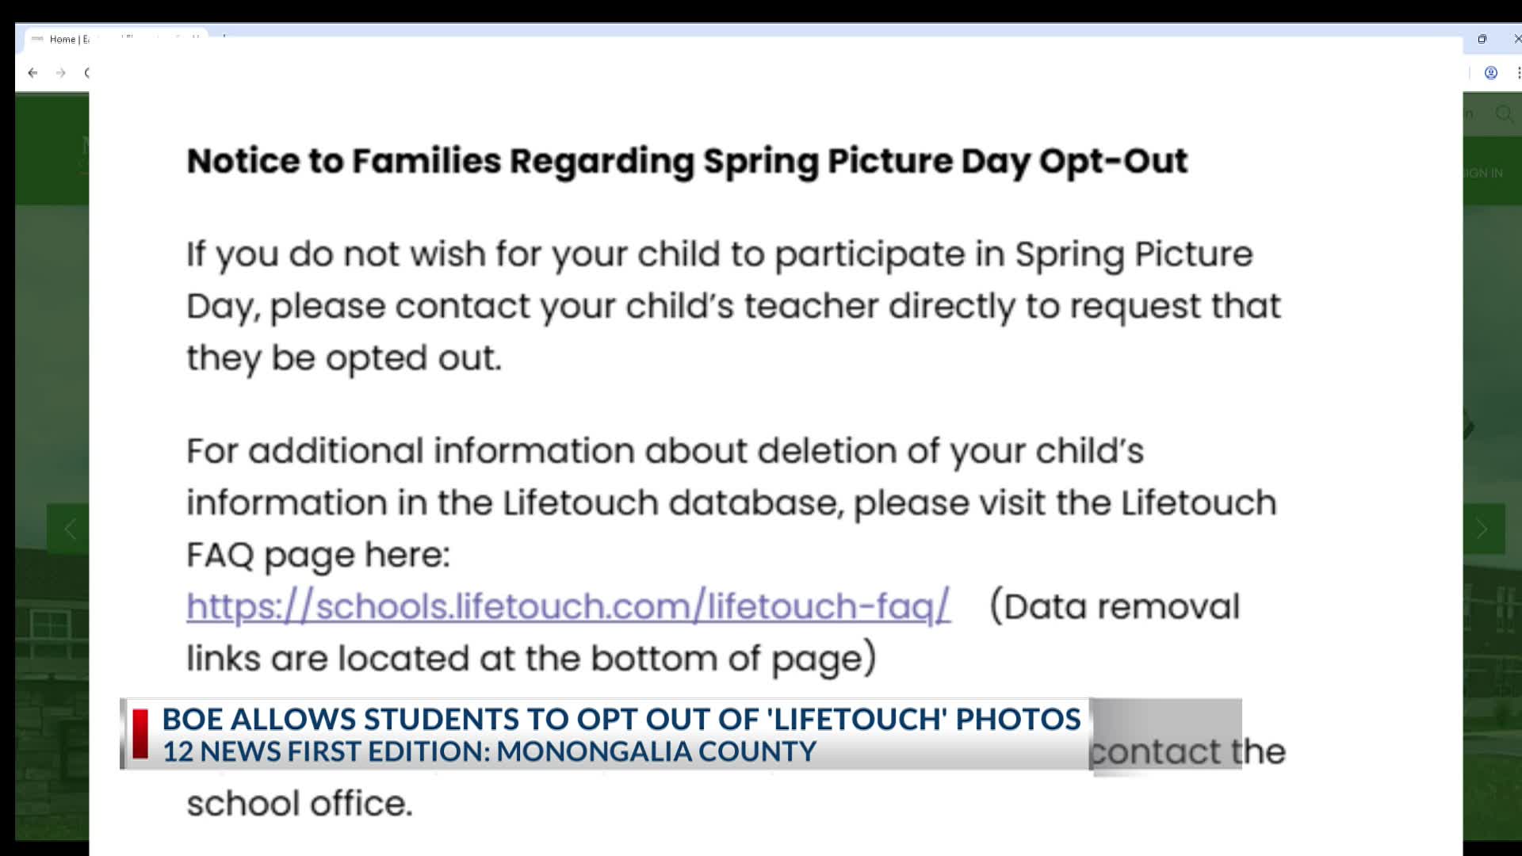Click the paragraph about contacting child's teacher
1522x856 pixels.
coord(734,306)
